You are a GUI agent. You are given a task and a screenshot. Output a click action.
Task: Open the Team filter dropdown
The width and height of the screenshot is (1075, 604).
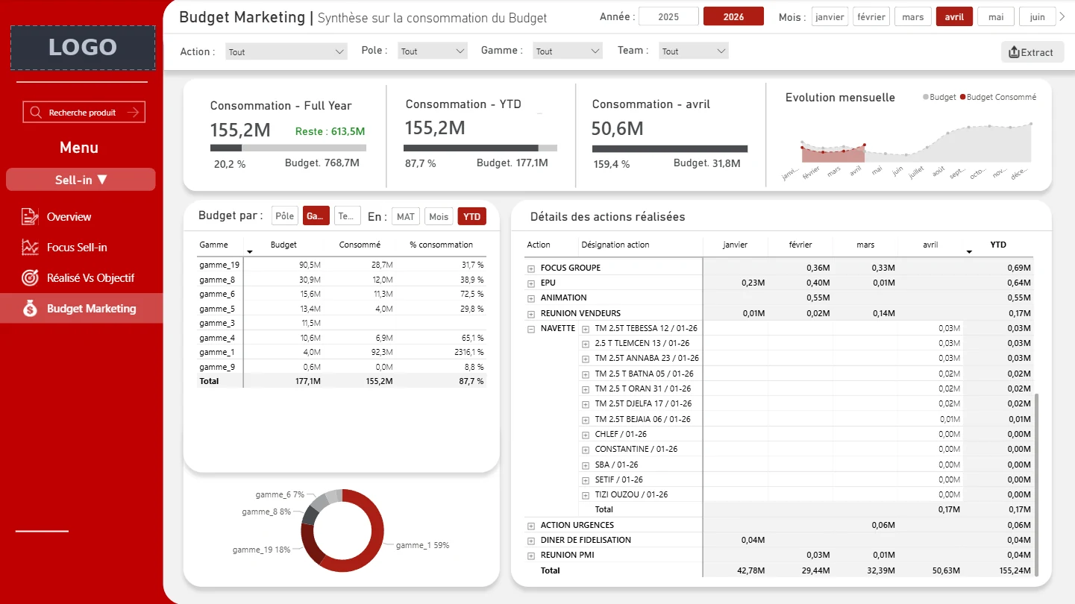694,51
